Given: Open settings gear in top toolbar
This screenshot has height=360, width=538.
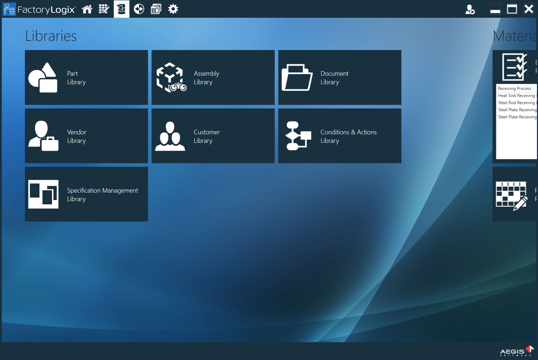Looking at the screenshot, I should coord(173,9).
